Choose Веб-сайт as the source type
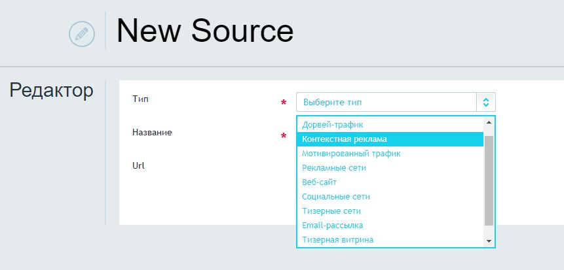This screenshot has width=564, height=270. tap(319, 182)
